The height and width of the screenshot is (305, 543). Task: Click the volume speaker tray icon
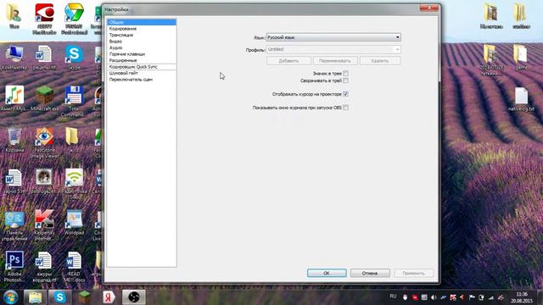(x=434, y=297)
